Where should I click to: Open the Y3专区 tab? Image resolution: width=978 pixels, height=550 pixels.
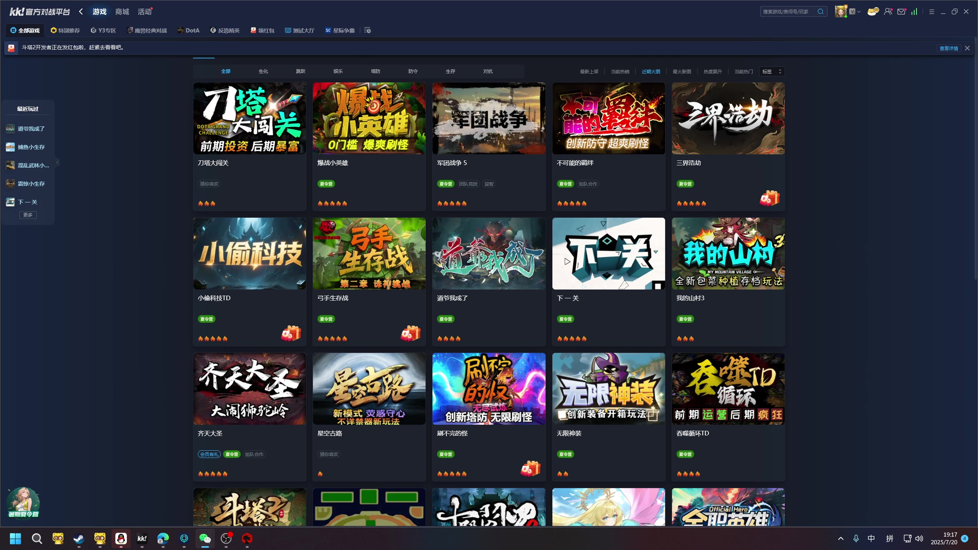coord(103,30)
